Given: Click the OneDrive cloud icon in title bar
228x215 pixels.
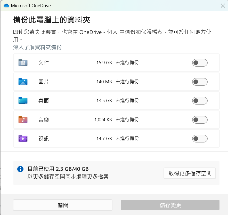Looking at the screenshot, I should [6, 6].
